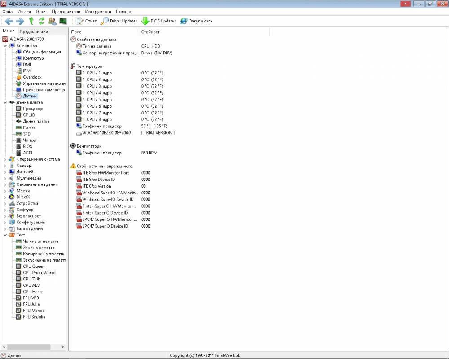Select the WDC WD10EZEX hard drive row
Viewport: 449px width, 359px height.
click(x=125, y=133)
